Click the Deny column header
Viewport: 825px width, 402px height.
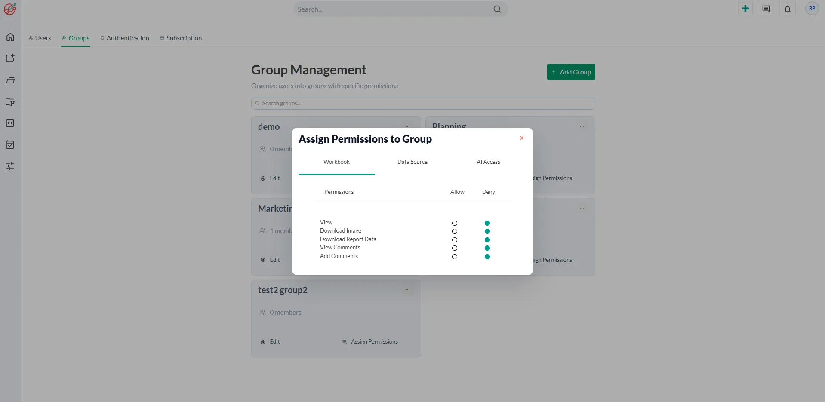[x=488, y=192]
